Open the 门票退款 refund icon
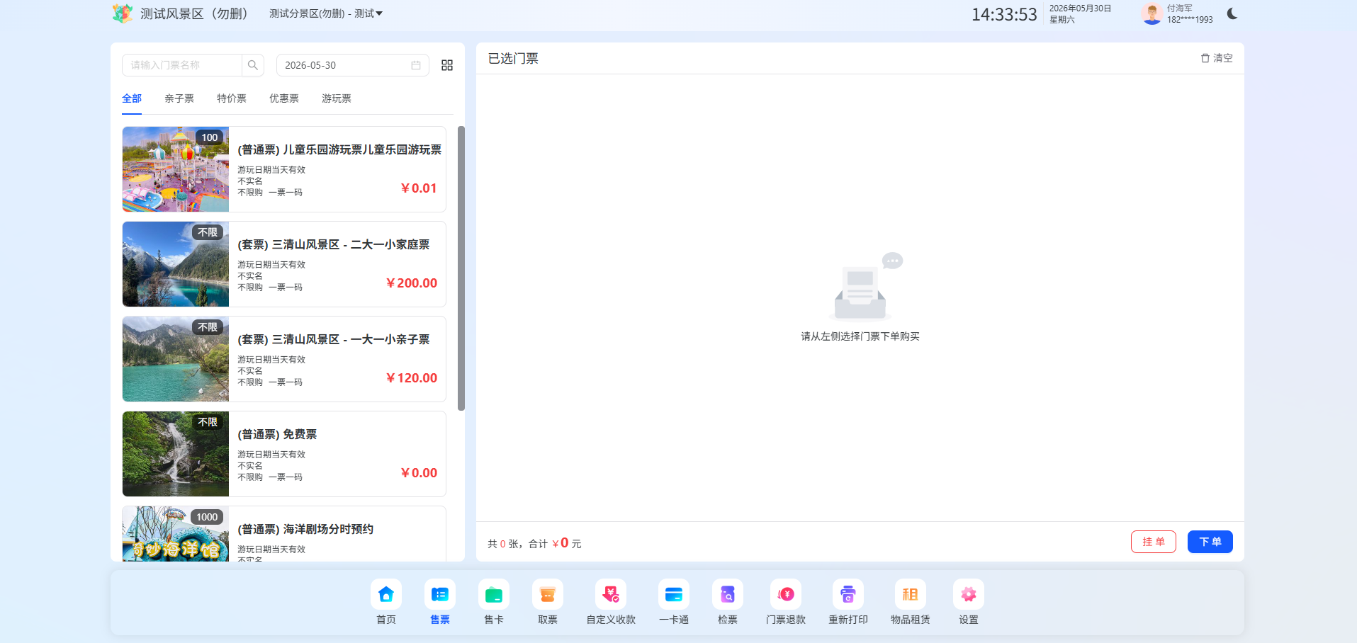Screen dimensions: 1357x643 click(786, 595)
